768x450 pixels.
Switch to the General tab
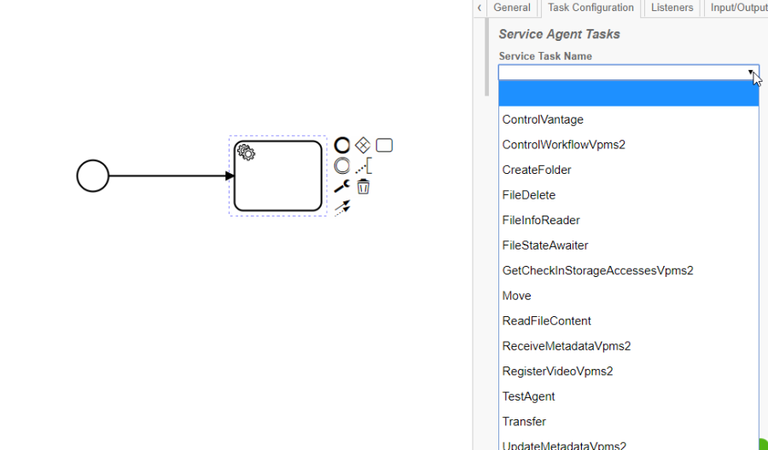pyautogui.click(x=512, y=8)
